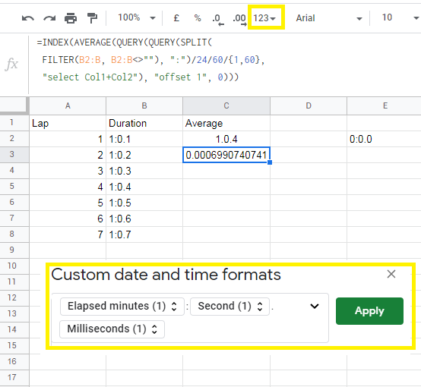Click the 'Average' header cell
The height and width of the screenshot is (387, 421).
[x=226, y=123]
